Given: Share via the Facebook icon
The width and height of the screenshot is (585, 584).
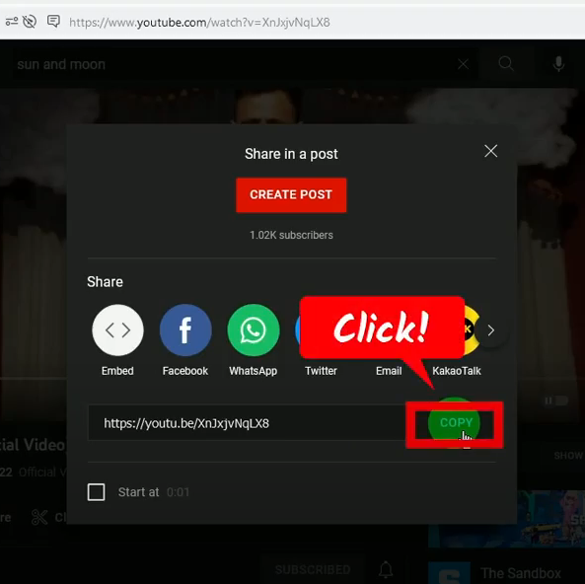Looking at the screenshot, I should click(x=185, y=329).
